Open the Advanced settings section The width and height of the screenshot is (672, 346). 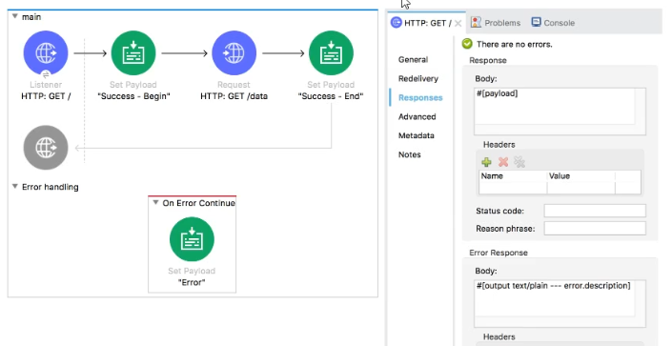[x=417, y=116]
